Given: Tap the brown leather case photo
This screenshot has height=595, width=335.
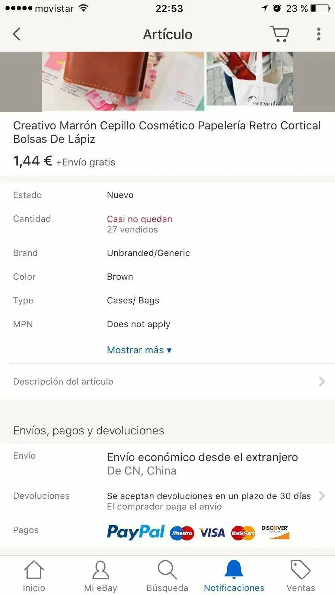Looking at the screenshot, I should tap(123, 81).
